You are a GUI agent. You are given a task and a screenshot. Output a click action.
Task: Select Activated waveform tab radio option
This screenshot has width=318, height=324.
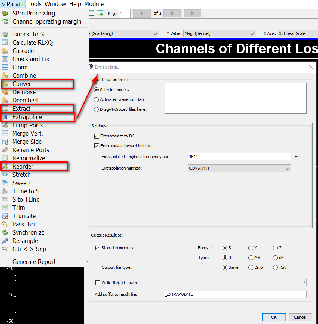tap(97, 99)
